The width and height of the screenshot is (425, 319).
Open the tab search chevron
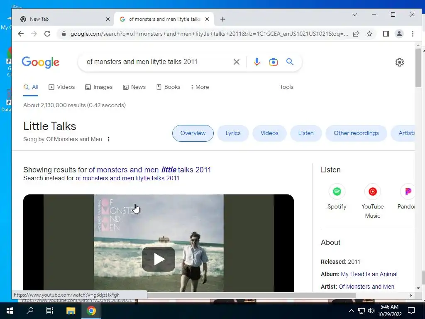click(354, 15)
